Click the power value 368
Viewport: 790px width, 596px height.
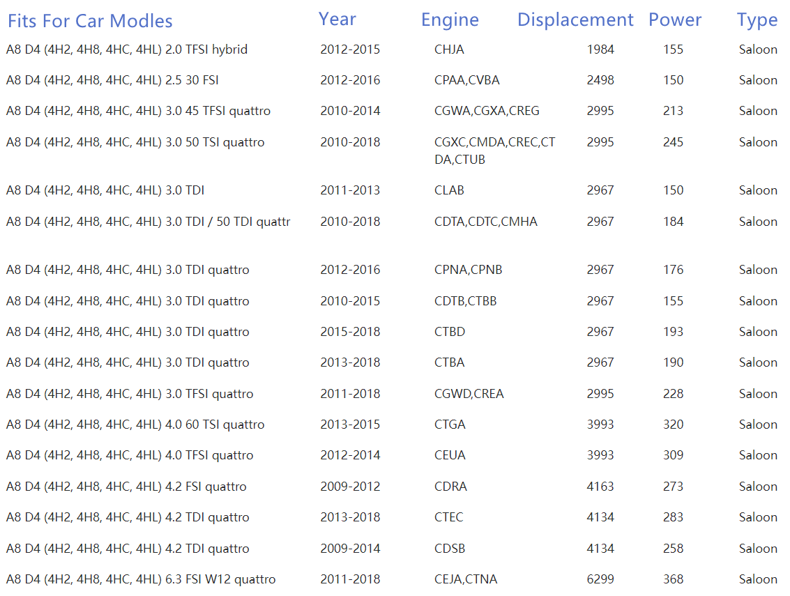point(673,579)
